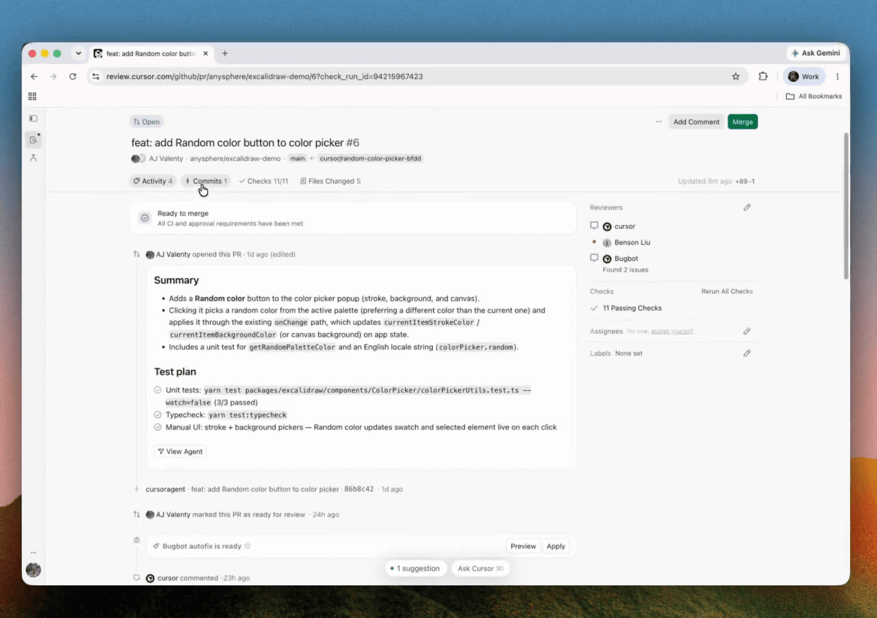Click the Ready to merge status card
The width and height of the screenshot is (877, 618).
click(353, 218)
